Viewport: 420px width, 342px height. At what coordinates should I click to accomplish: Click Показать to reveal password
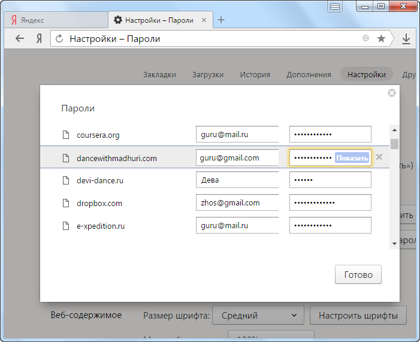(x=352, y=158)
